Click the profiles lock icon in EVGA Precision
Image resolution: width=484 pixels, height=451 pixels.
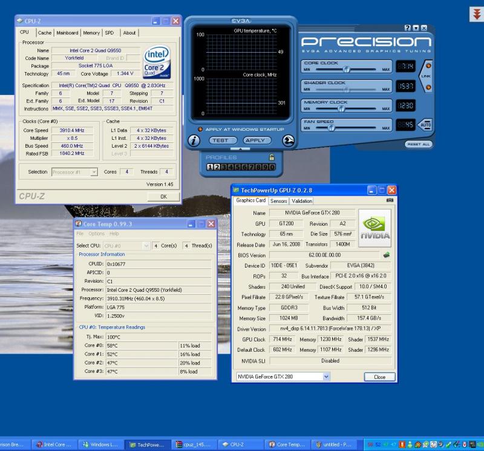[x=272, y=157]
